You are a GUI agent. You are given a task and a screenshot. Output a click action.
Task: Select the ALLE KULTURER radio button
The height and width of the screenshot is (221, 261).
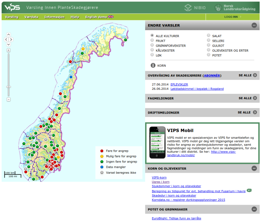[x=152, y=35]
